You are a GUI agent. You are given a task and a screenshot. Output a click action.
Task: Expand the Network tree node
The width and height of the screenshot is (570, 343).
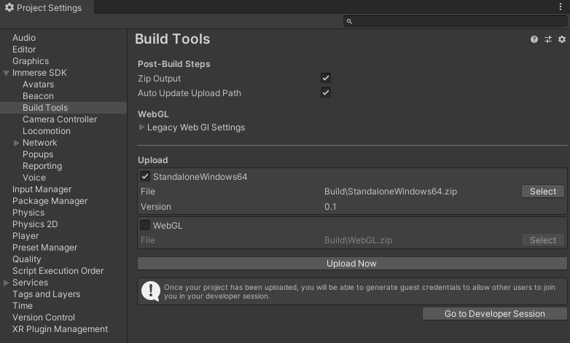pyautogui.click(x=16, y=143)
